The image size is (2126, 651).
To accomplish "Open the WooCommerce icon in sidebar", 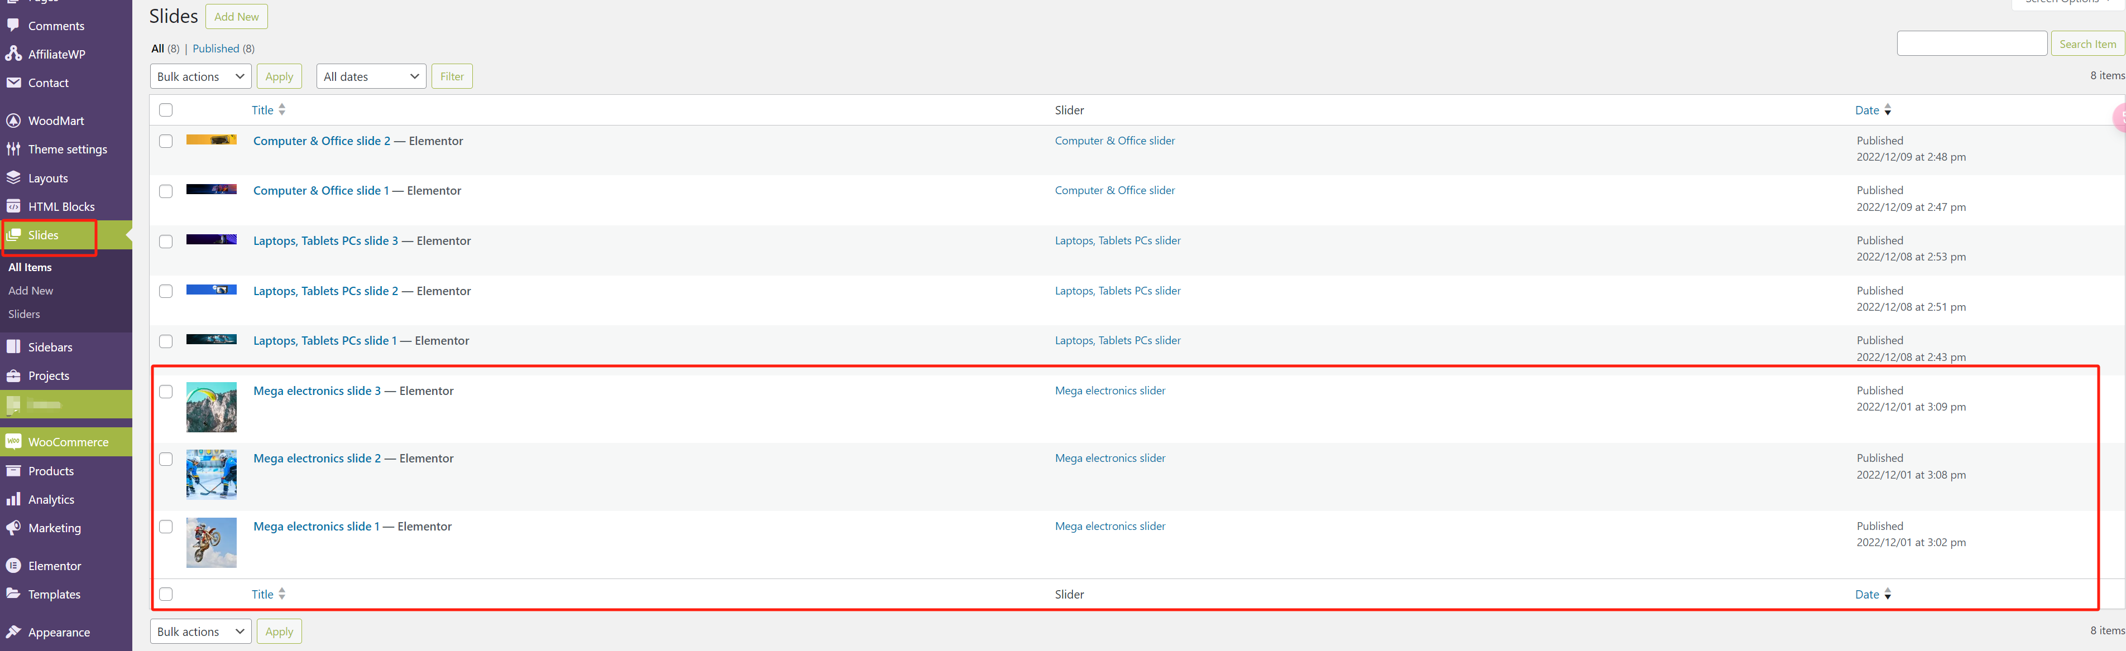I will (13, 441).
